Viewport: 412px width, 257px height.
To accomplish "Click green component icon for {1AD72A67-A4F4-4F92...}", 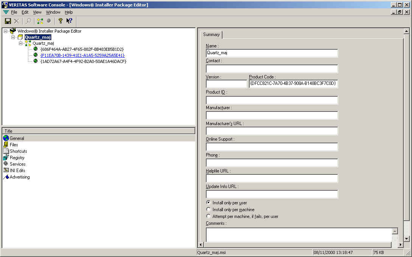I will [36, 61].
